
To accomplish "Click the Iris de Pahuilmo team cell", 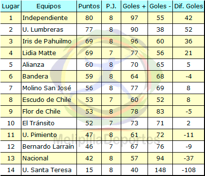I will click(x=49, y=41).
